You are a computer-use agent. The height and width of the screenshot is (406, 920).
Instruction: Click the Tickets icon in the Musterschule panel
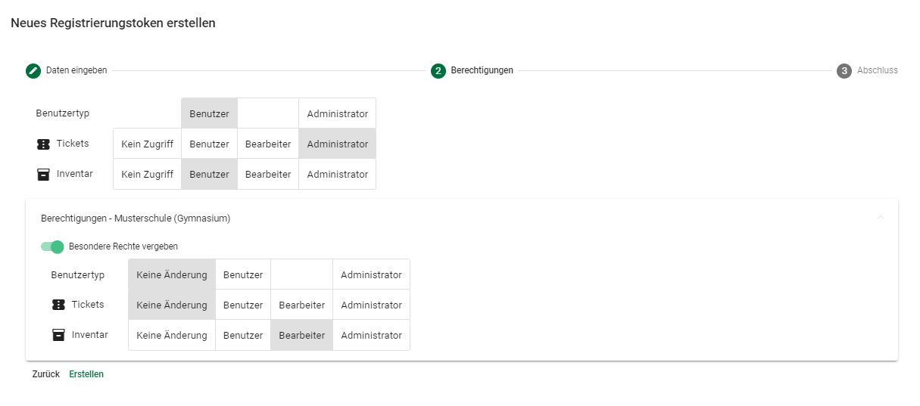58,305
